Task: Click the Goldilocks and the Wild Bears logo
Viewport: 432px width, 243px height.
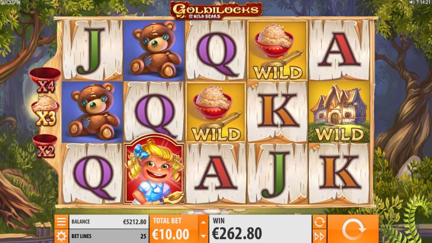Action: [215, 10]
